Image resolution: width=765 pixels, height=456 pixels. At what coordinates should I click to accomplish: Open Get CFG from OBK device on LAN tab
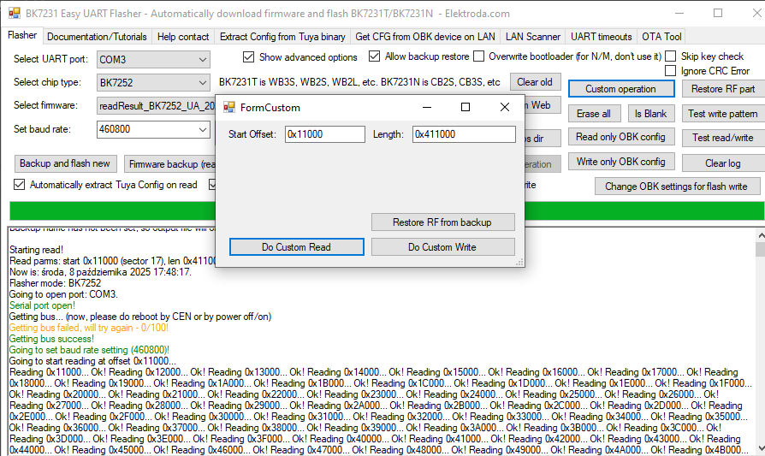tap(425, 37)
